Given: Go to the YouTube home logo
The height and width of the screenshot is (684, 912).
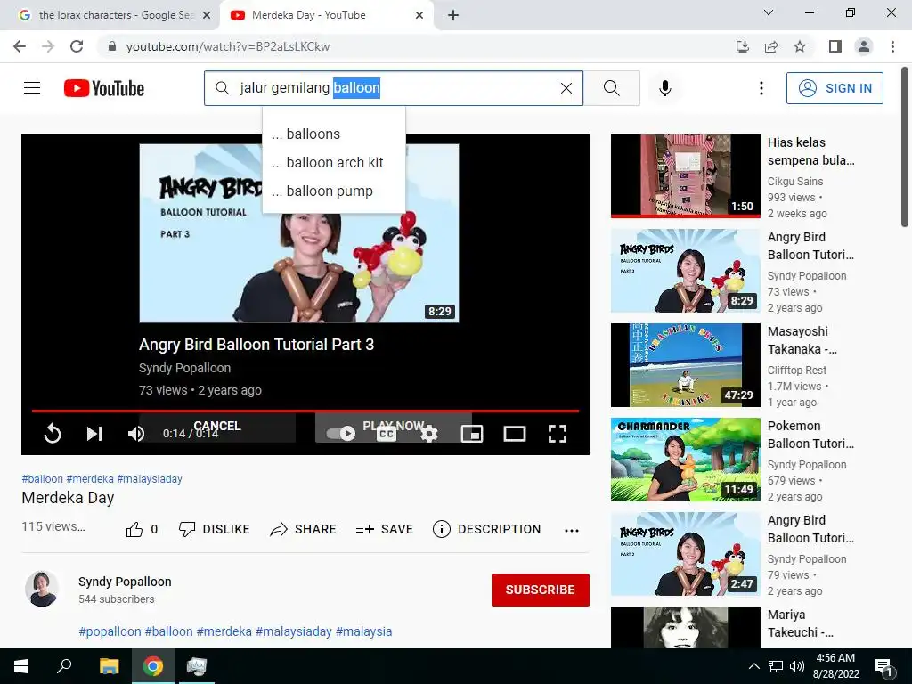Looking at the screenshot, I should click(x=104, y=88).
